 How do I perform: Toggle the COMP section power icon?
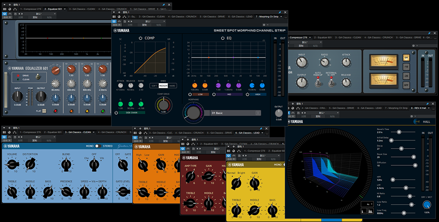point(140,38)
